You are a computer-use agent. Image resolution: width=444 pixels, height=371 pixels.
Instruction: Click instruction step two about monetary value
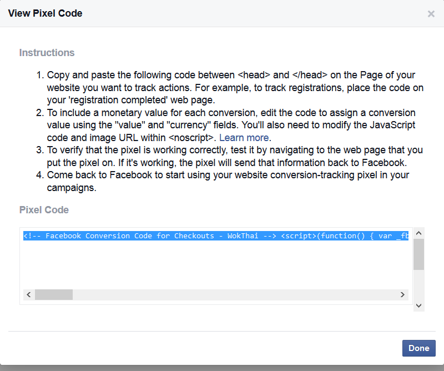pos(226,126)
